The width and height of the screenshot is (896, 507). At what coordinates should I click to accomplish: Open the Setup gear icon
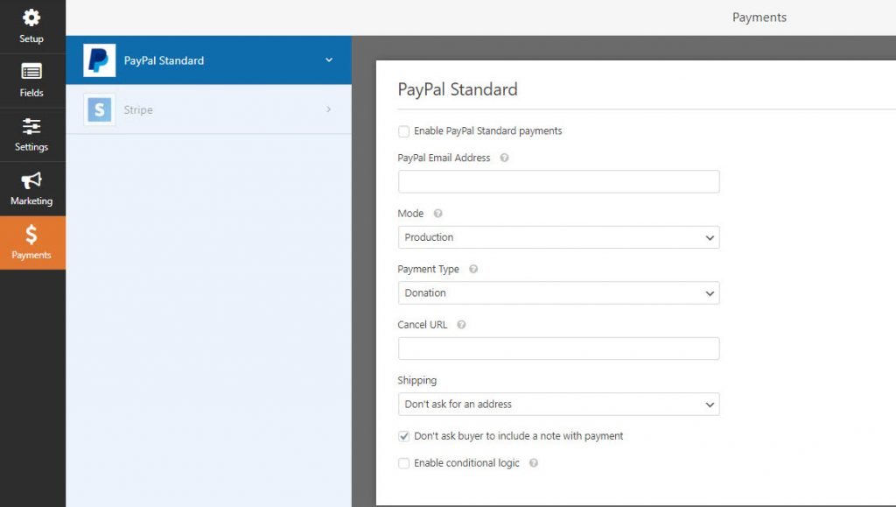click(31, 18)
